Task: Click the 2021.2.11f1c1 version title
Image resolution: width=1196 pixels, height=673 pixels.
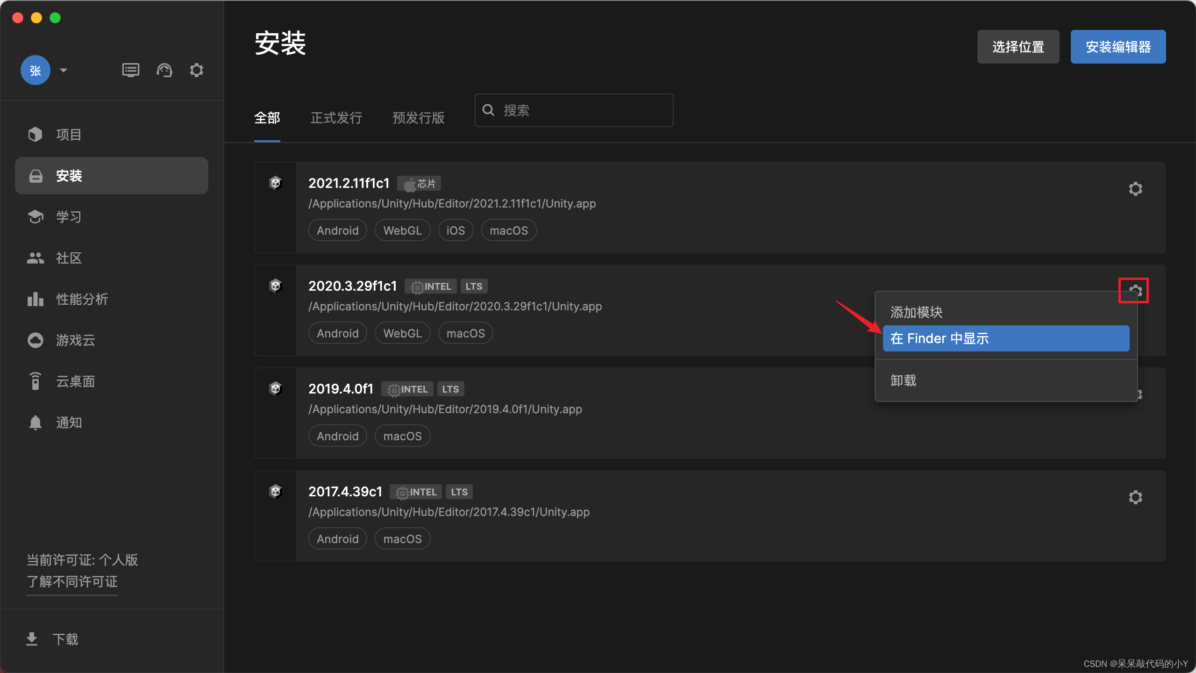Action: coord(349,183)
